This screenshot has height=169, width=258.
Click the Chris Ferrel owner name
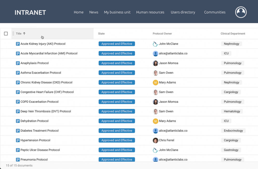pos(167,140)
